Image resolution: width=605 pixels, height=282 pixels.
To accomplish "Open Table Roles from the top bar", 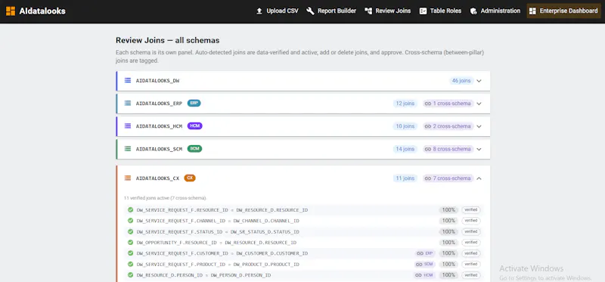I will point(440,11).
